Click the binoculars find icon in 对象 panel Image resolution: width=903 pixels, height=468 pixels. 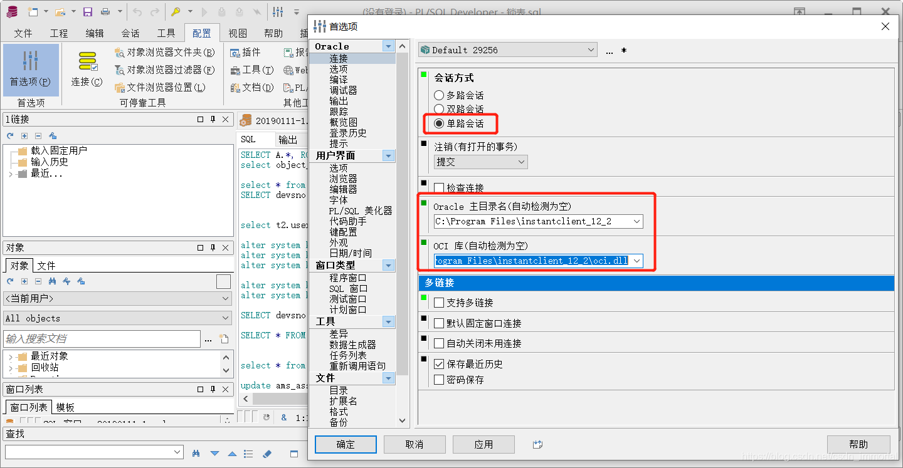click(52, 282)
